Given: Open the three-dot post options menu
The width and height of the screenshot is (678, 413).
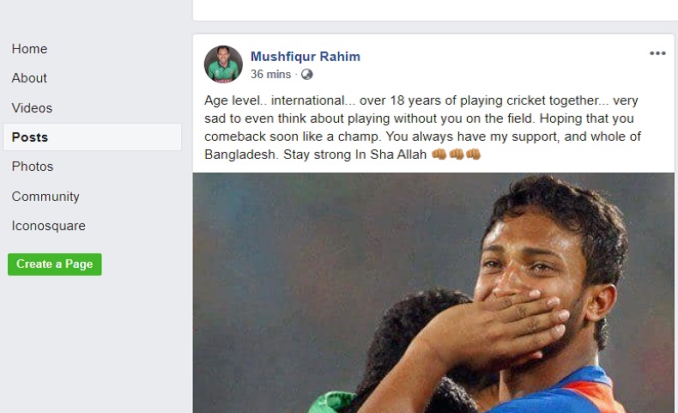Looking at the screenshot, I should tap(657, 53).
